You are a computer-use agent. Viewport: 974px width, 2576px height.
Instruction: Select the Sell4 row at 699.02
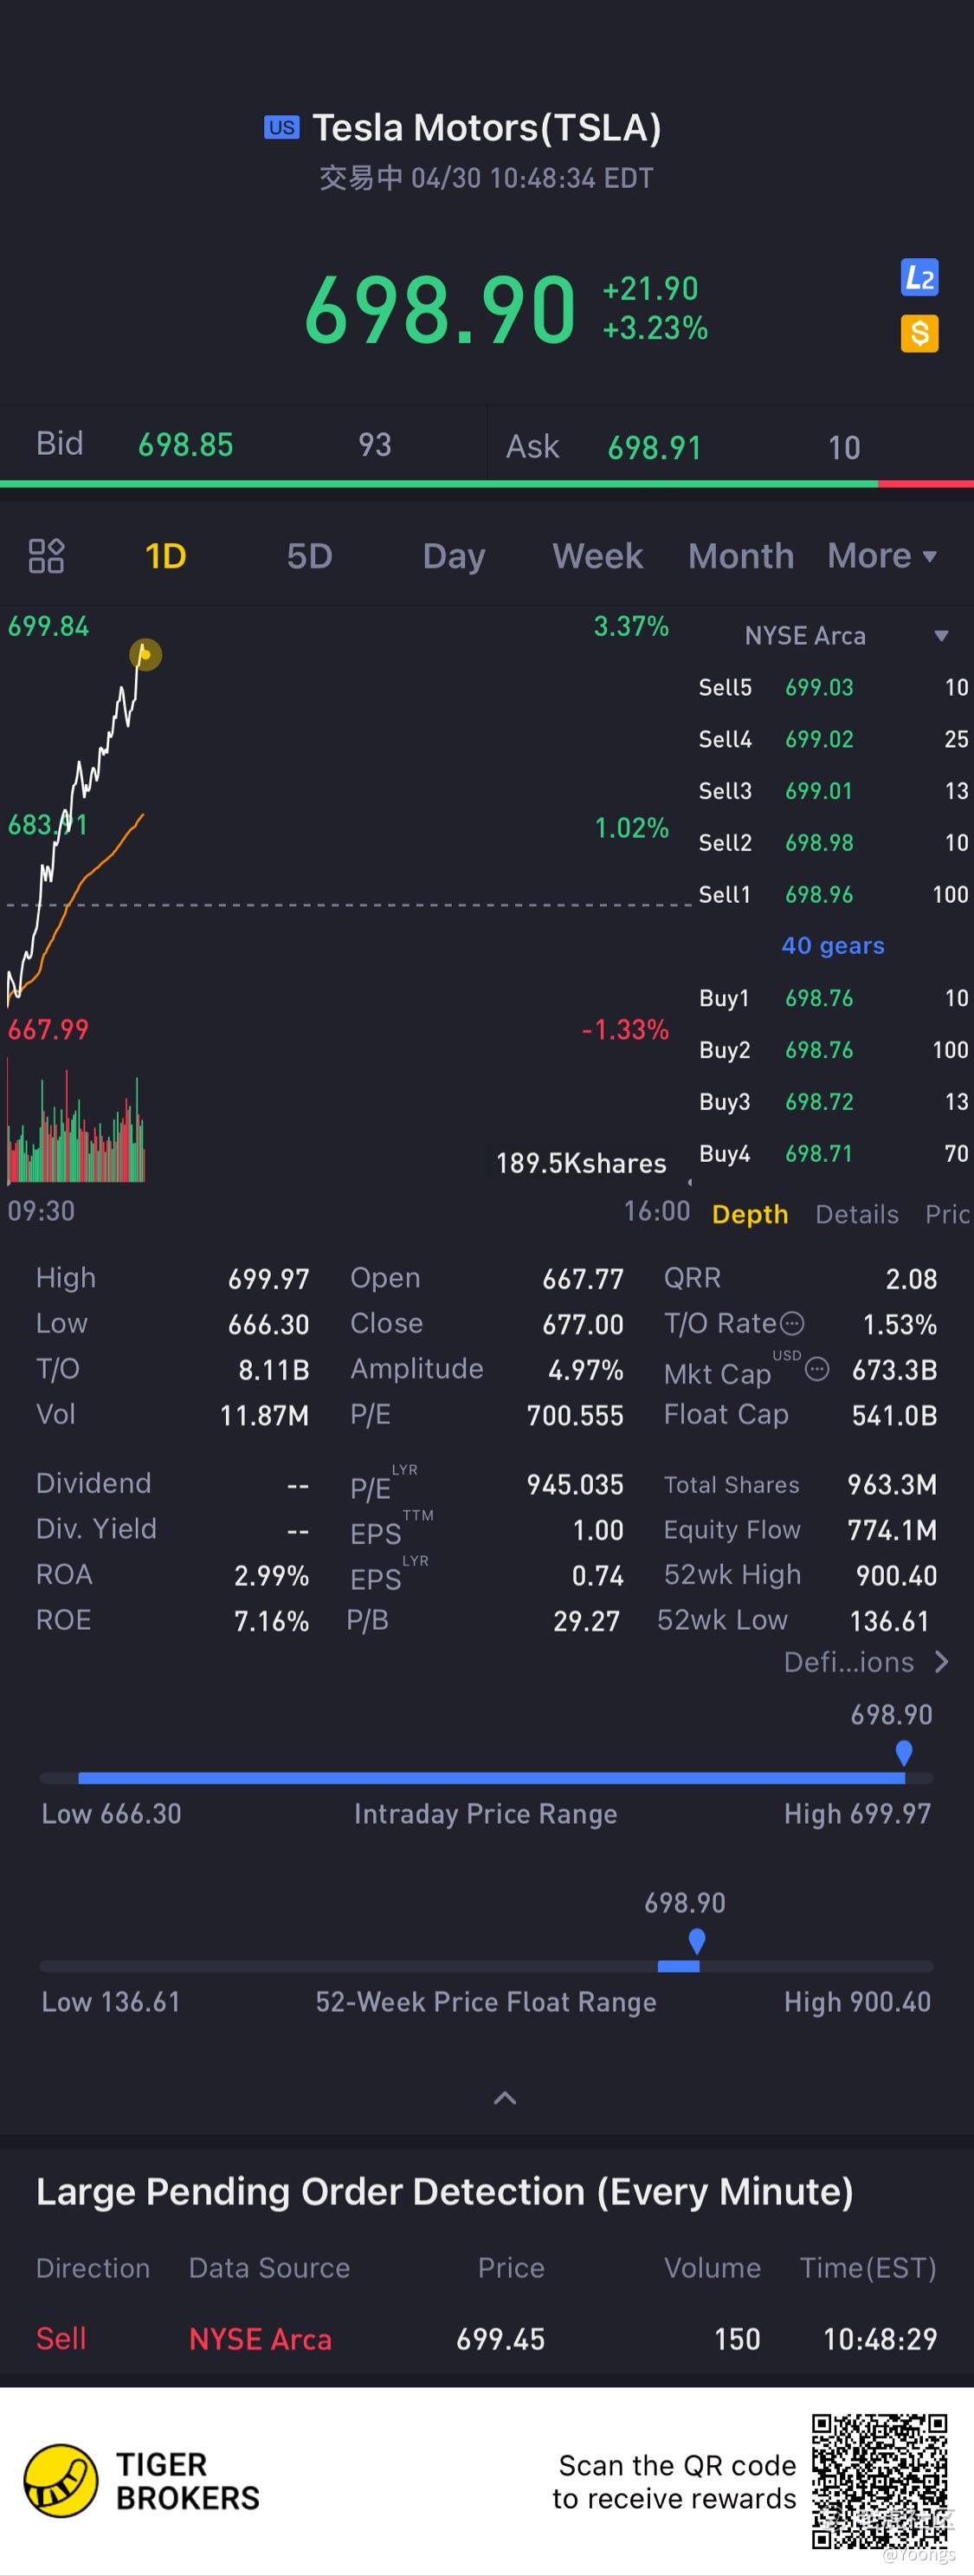coord(833,740)
